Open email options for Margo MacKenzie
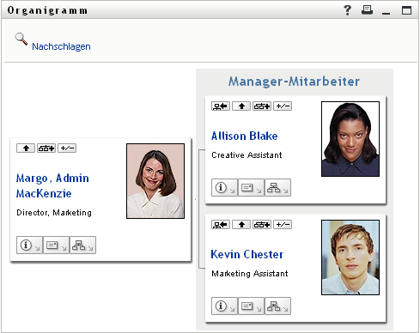The height and width of the screenshot is (333, 420). (x=56, y=245)
